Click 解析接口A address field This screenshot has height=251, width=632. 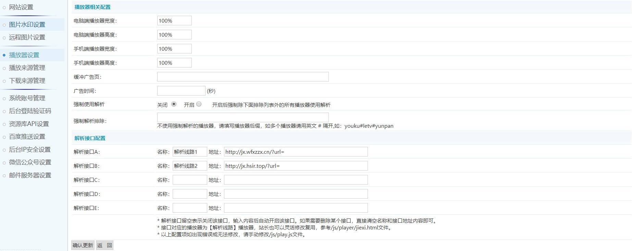tap(296, 152)
